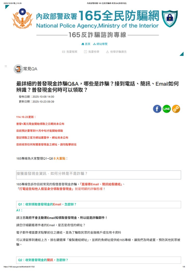
Task: Click the 165全民防騙網 banner title
Action: pos(119,16)
